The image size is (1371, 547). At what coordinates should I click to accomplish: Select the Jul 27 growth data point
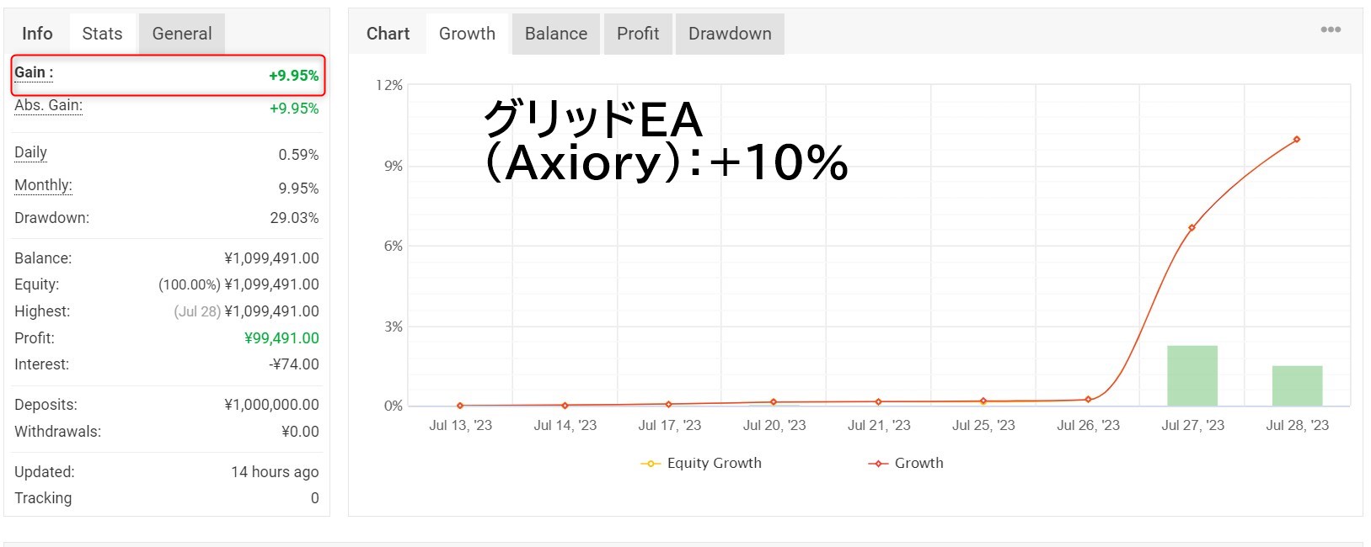coord(1192,228)
